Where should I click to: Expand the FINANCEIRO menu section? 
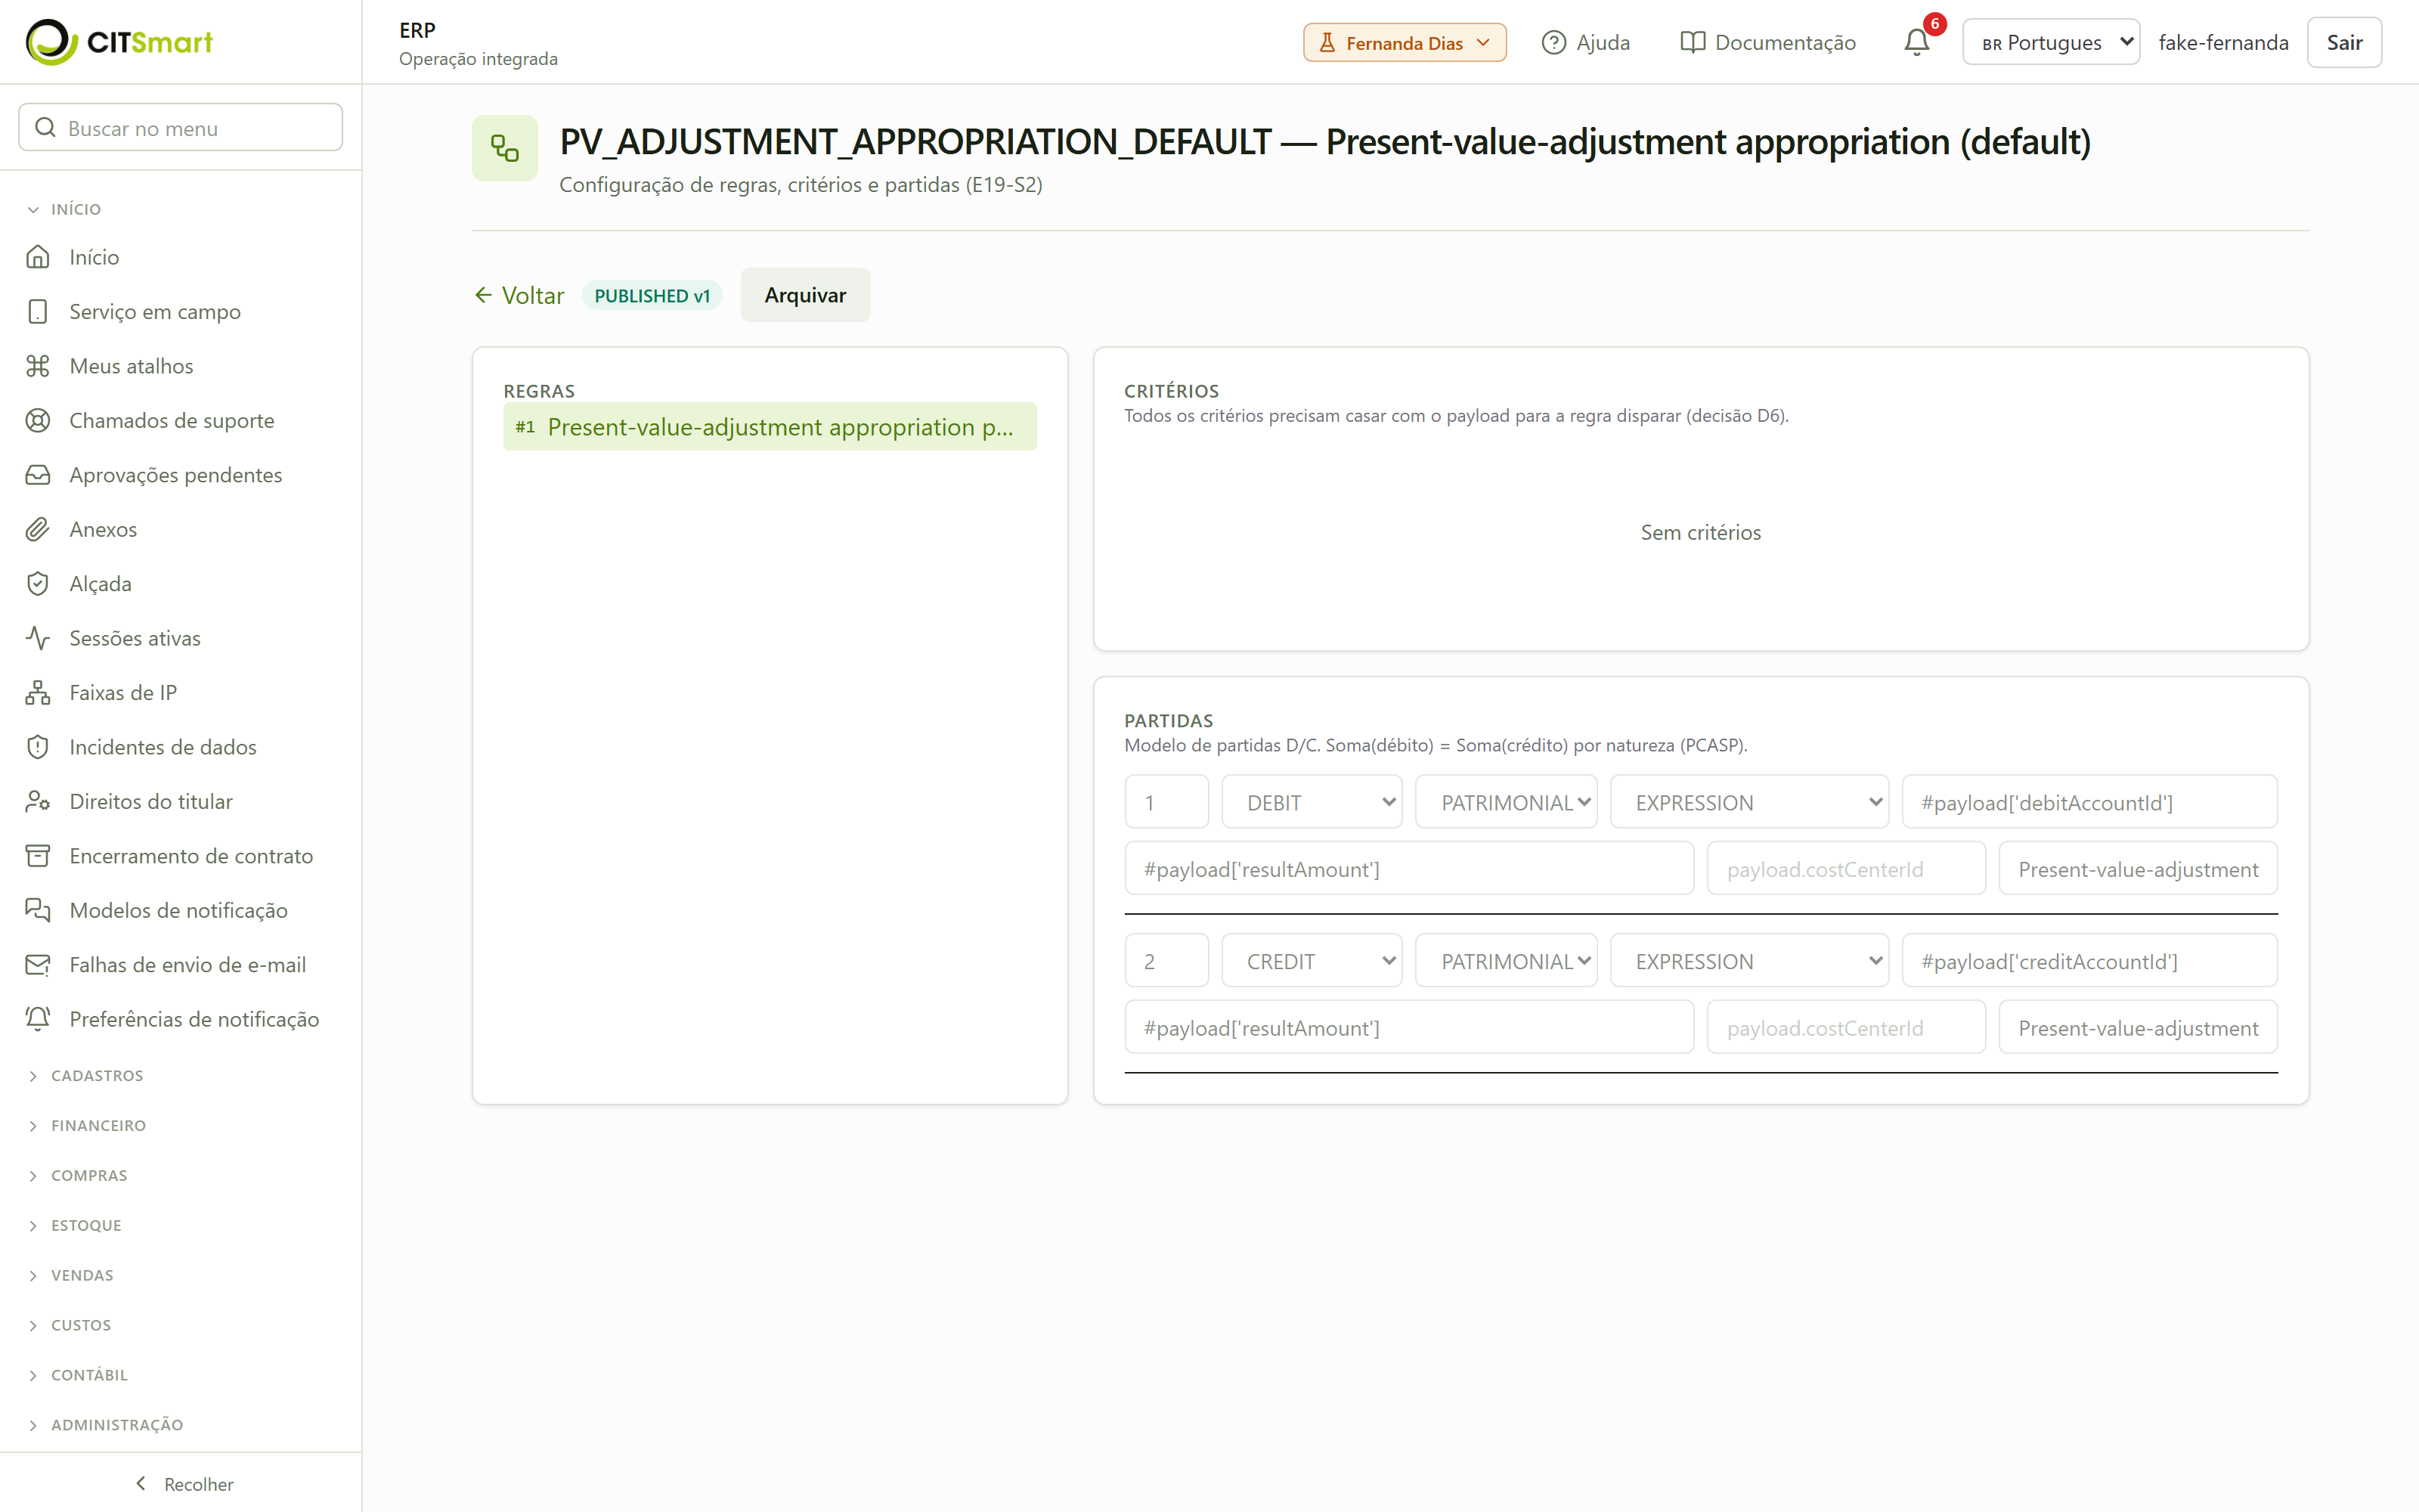coord(98,1126)
